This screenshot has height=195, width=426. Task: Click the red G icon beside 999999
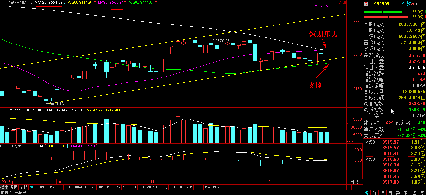click(366, 4)
